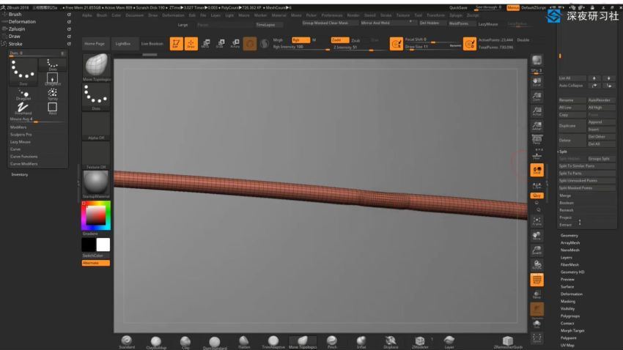623x350 pixels.
Task: Open LightBox
Action: (x=123, y=44)
